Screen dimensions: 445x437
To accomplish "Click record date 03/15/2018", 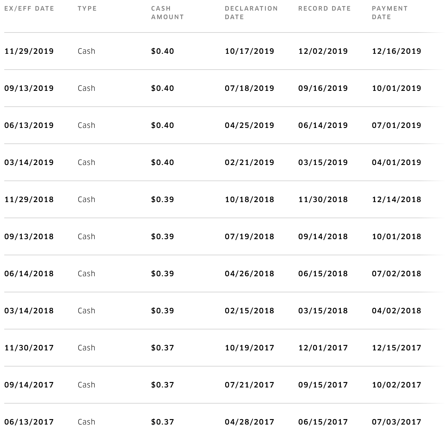I will (x=323, y=311).
